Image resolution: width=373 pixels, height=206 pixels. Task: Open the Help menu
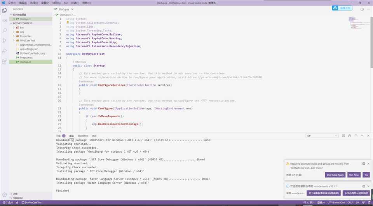(86, 3)
